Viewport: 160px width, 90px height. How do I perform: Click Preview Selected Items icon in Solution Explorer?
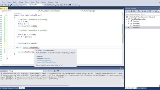click(x=158, y=11)
